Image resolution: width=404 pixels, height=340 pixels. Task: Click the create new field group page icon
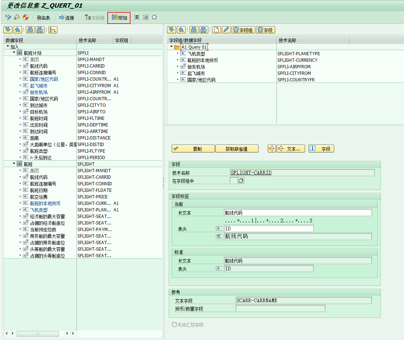point(217,30)
